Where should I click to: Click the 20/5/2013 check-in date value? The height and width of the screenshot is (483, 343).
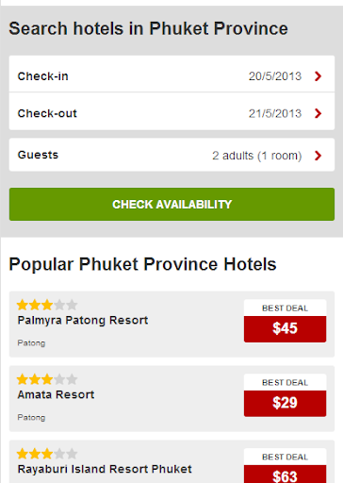point(275,76)
